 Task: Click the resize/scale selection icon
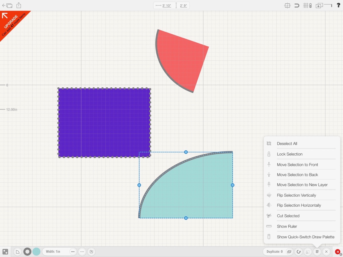coord(308,252)
